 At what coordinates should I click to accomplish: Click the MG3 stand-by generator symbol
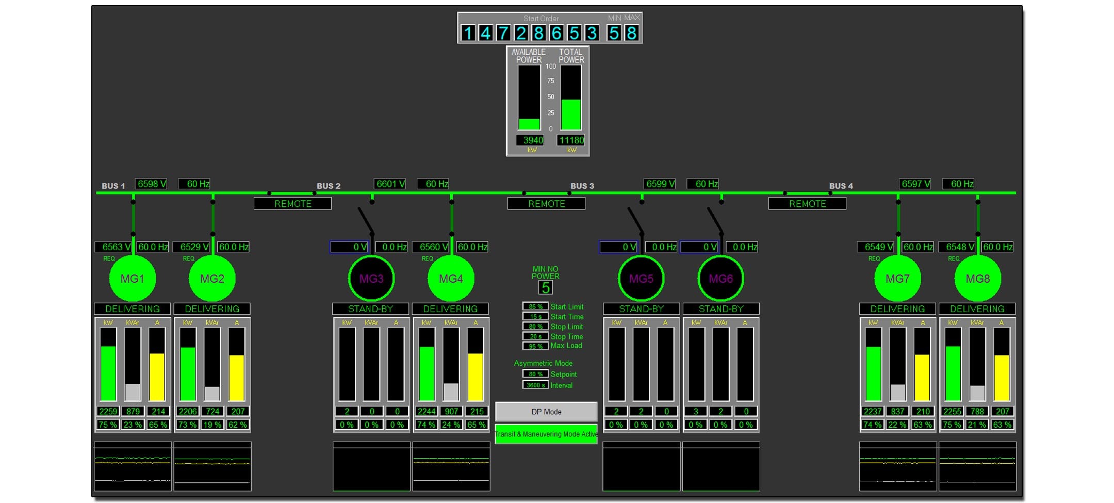click(371, 279)
